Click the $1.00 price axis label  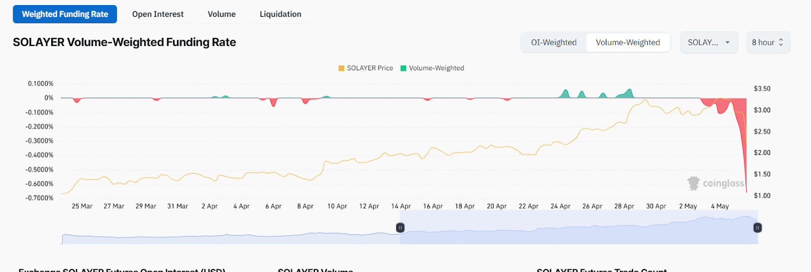click(x=762, y=196)
